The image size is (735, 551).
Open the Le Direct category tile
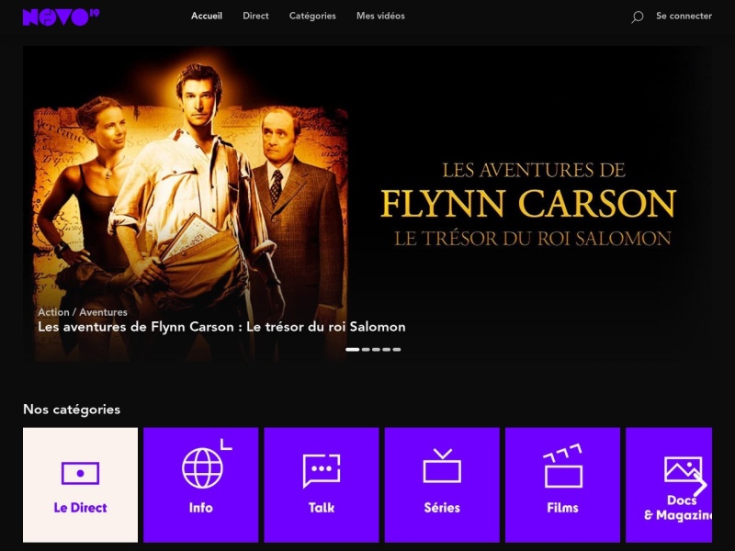(80, 485)
